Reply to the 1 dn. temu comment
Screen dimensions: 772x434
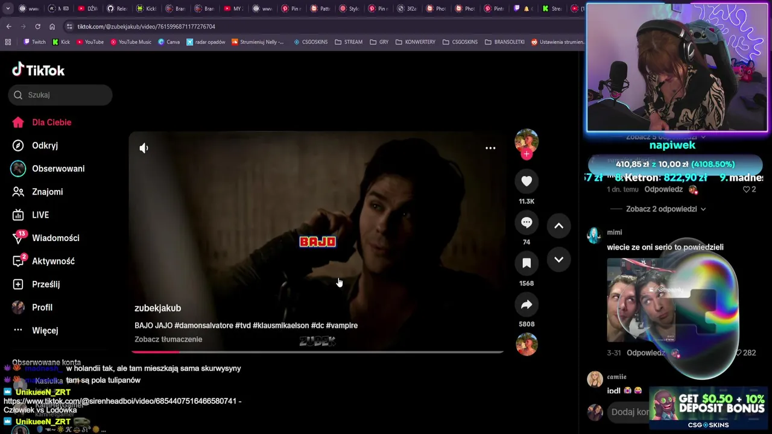click(x=663, y=189)
